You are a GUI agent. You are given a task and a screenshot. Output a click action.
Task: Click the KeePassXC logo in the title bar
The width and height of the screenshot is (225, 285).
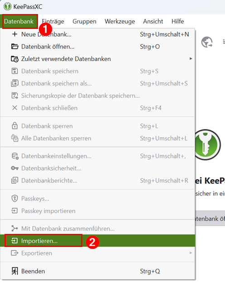pos(7,7)
